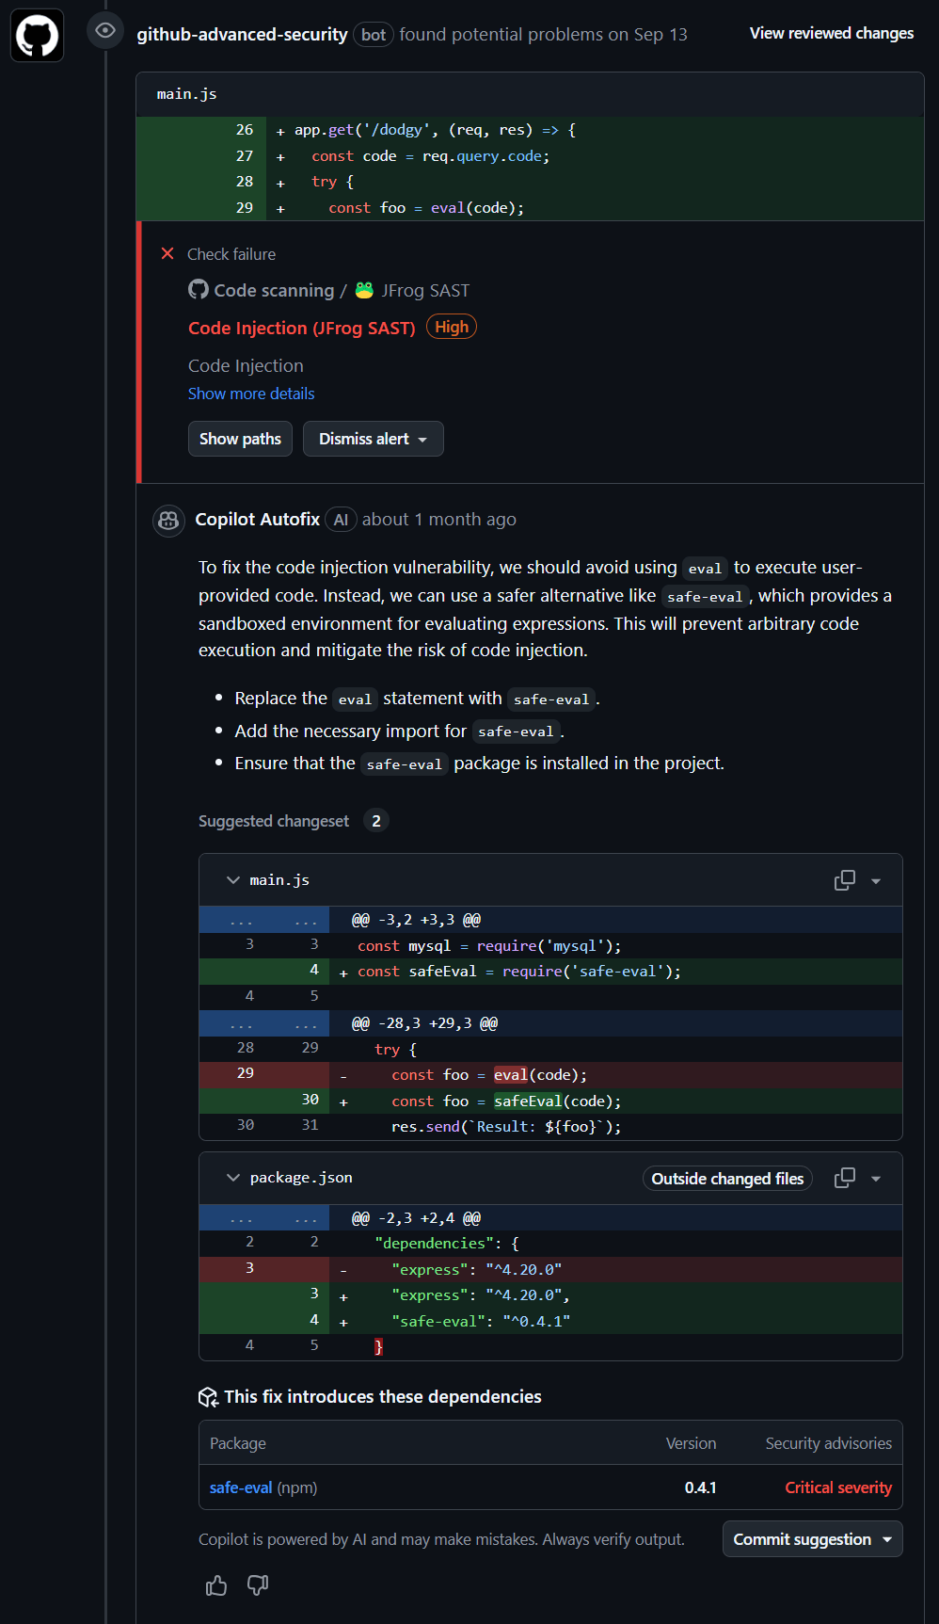This screenshot has width=939, height=1624.
Task: Click line 29 eval(code) in top diff
Action: (x=426, y=208)
